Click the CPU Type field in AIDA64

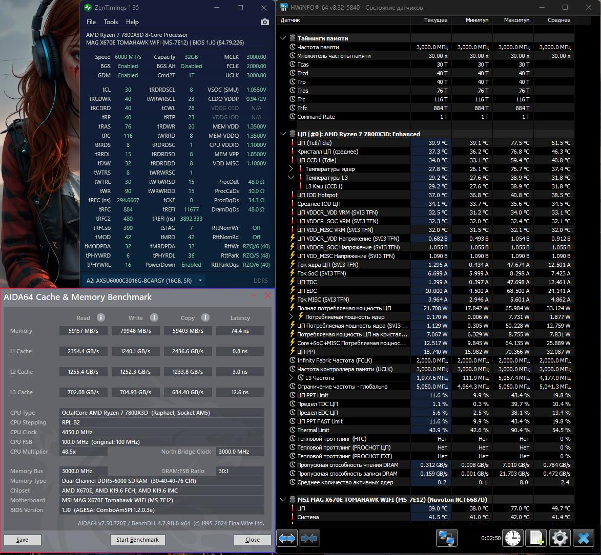click(x=162, y=413)
